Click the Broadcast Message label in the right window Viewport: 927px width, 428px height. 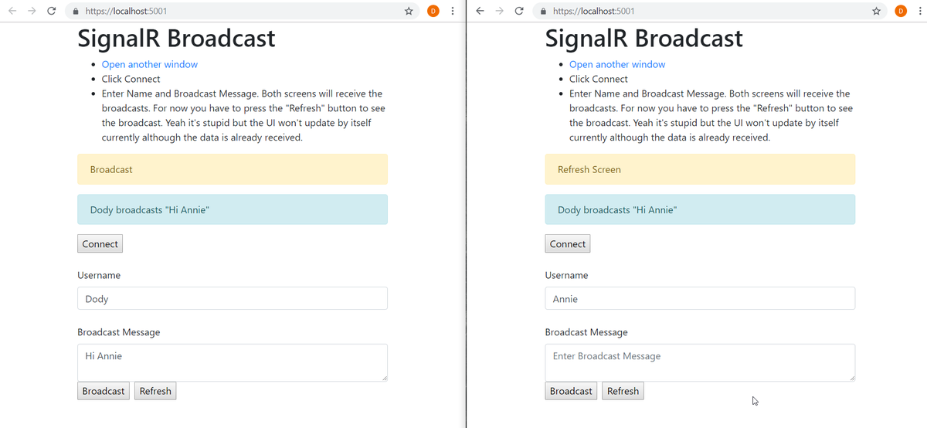[586, 332]
